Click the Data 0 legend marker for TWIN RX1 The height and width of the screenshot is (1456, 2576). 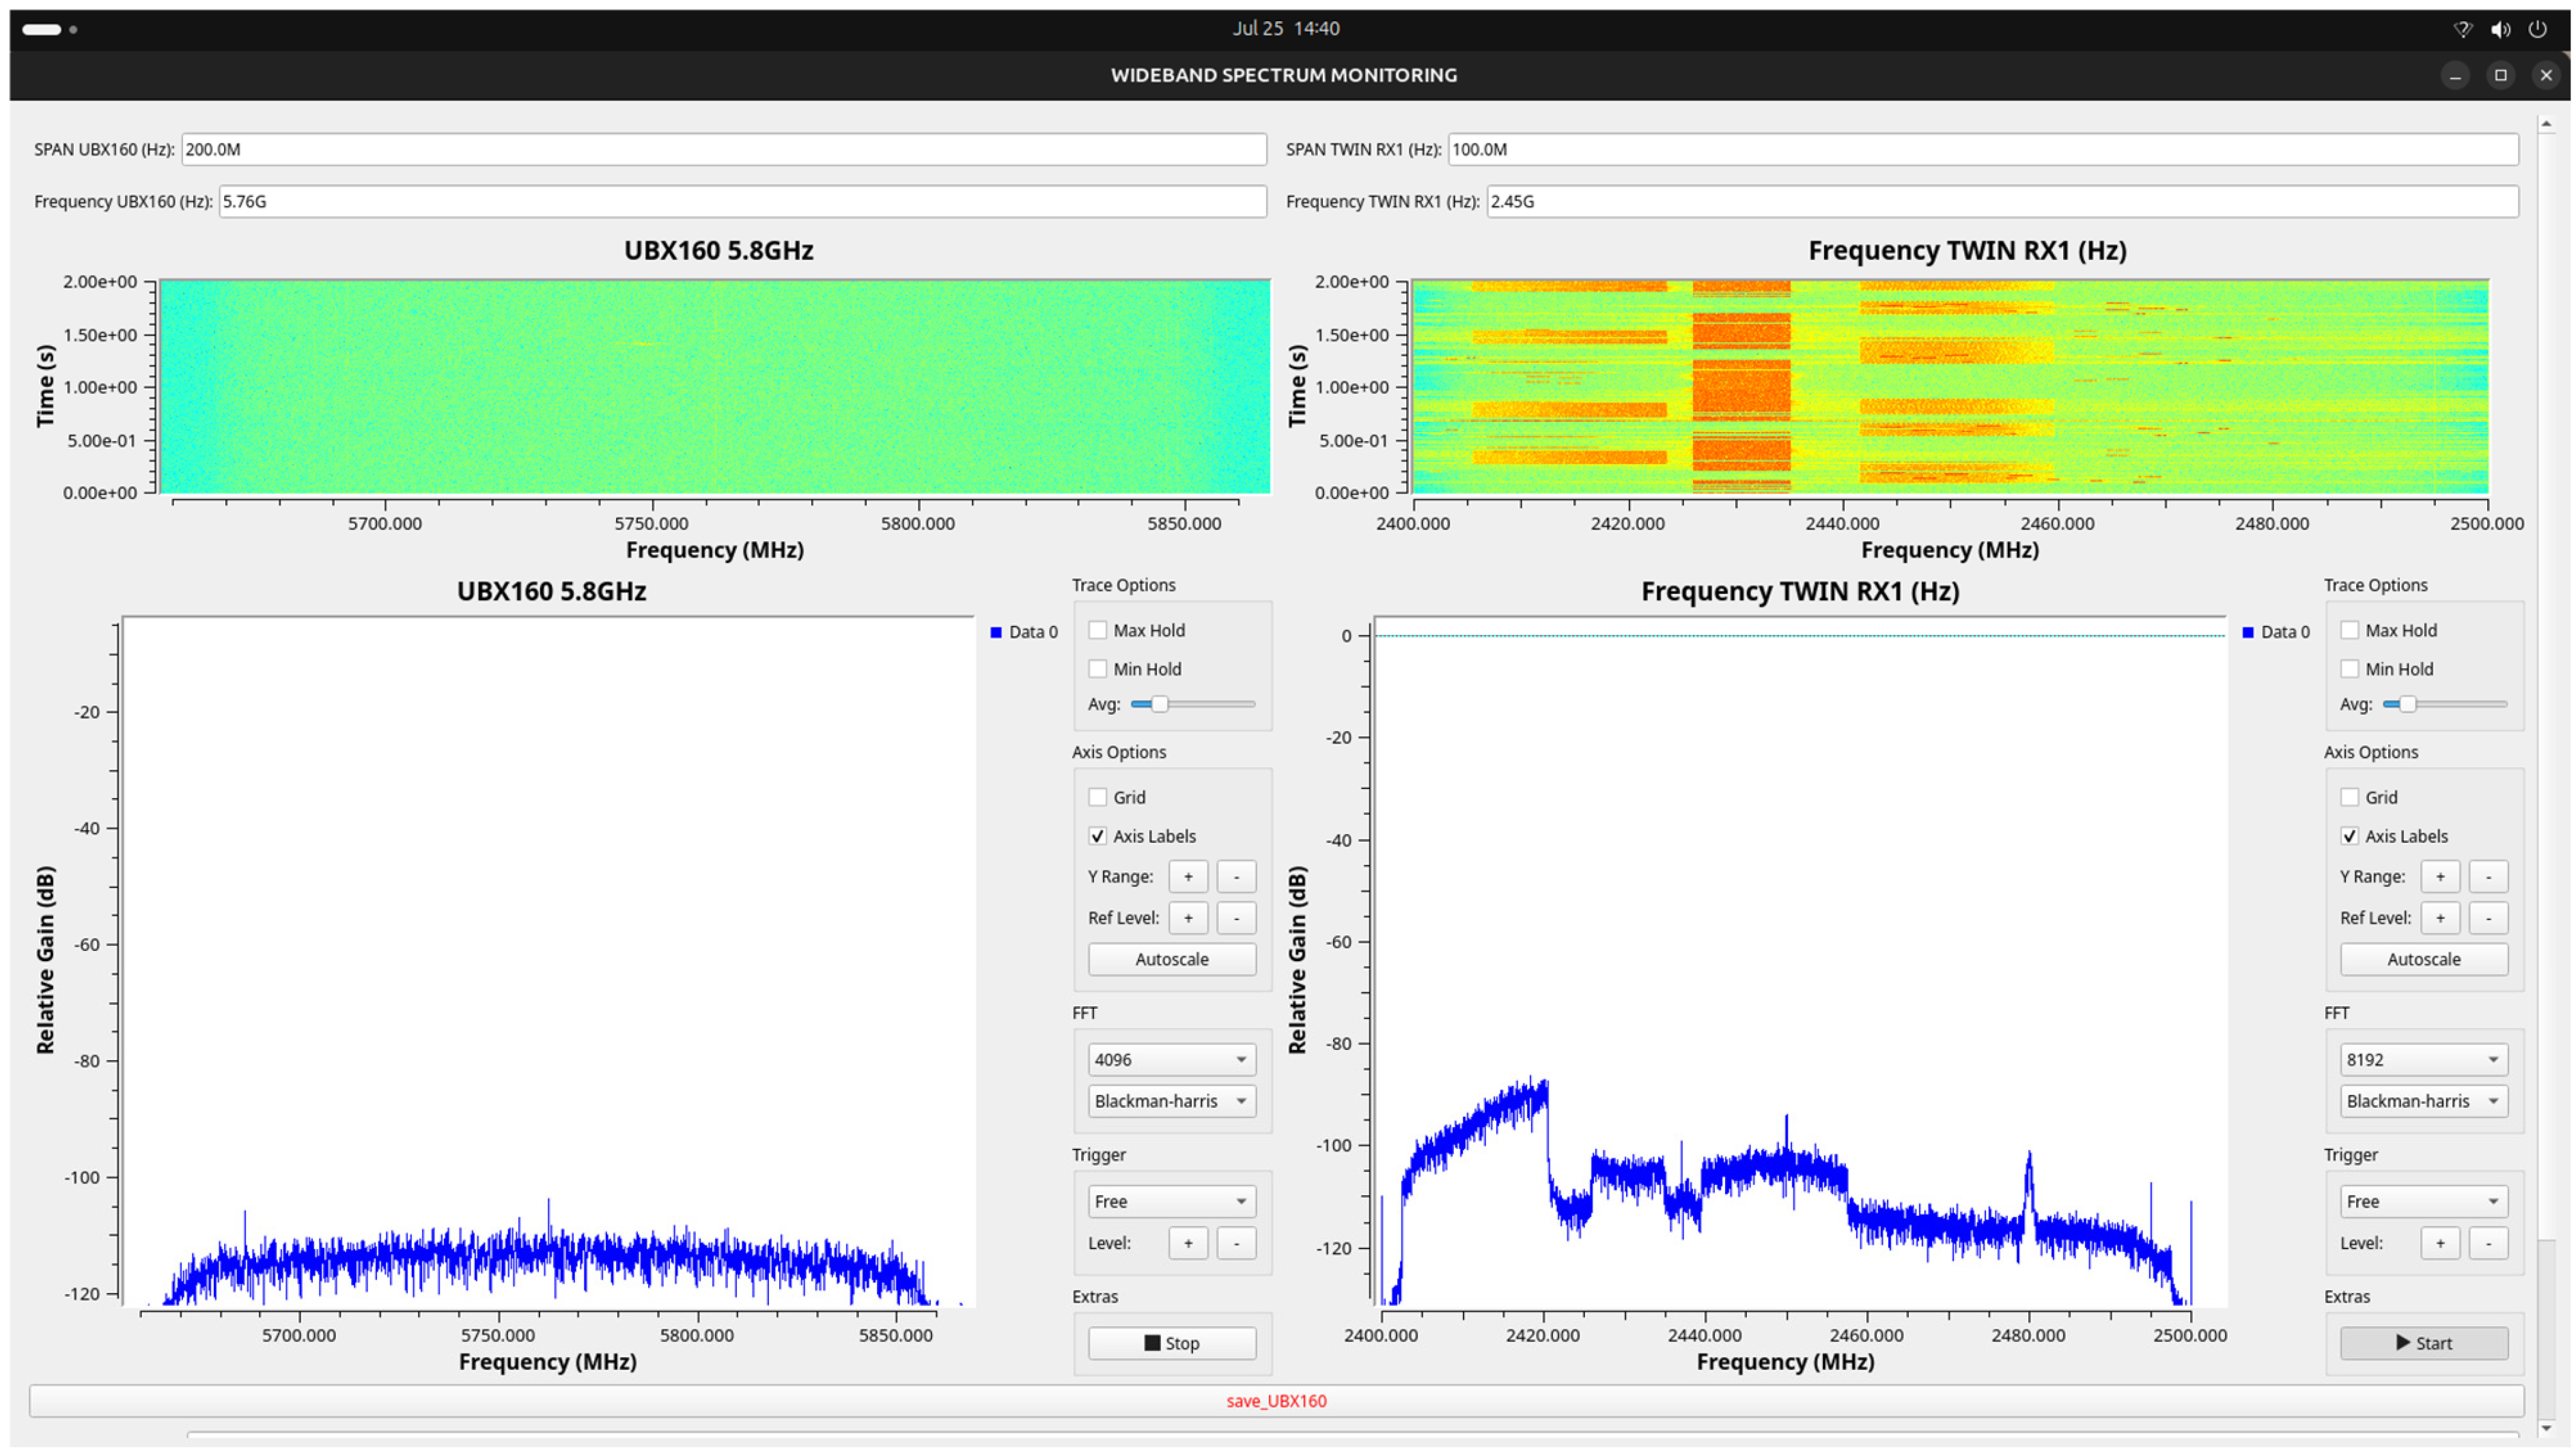coord(2248,632)
